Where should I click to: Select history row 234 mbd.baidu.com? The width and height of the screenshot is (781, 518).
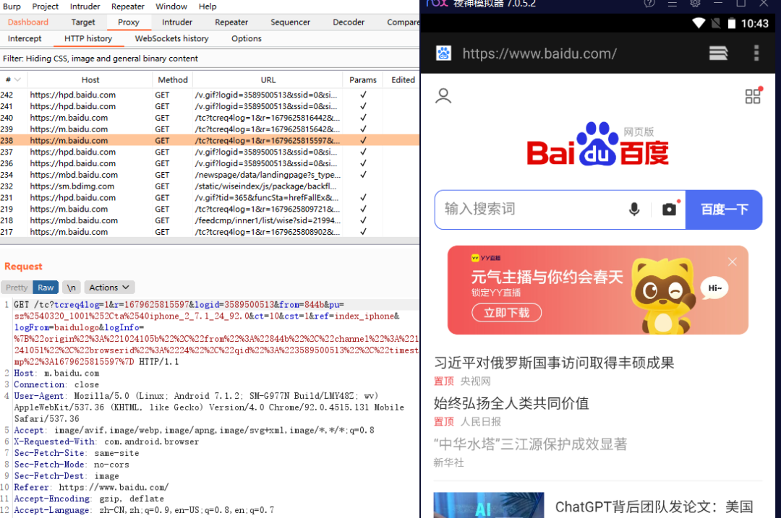point(209,175)
